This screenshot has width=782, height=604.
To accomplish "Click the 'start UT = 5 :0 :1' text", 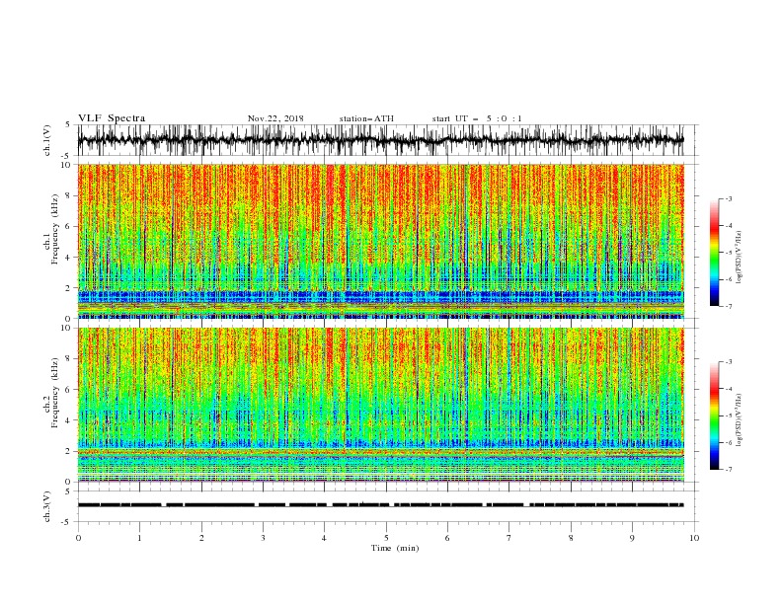I will tap(477, 118).
